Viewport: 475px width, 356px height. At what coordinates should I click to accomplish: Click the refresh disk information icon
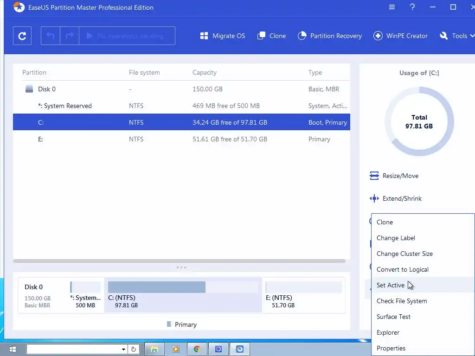pyautogui.click(x=22, y=36)
